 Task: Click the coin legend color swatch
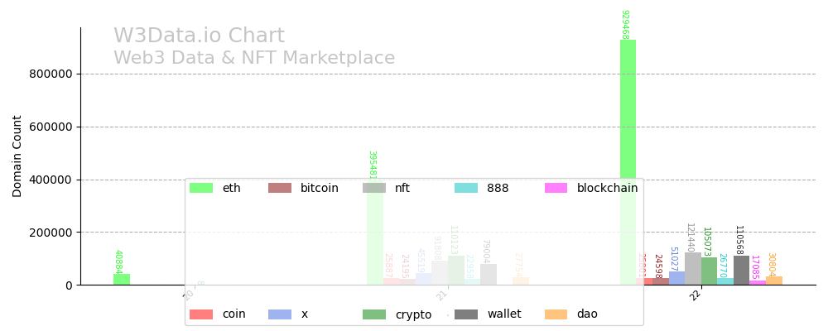pyautogui.click(x=201, y=314)
